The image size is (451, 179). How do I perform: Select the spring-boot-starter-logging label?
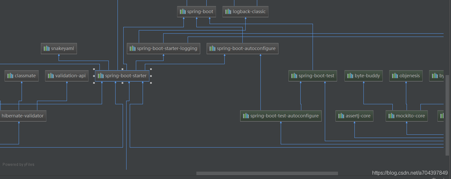(x=167, y=49)
